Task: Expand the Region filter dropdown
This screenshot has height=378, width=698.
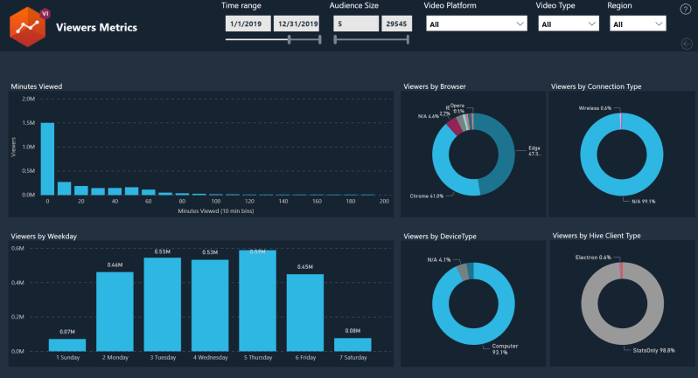Action: (636, 24)
